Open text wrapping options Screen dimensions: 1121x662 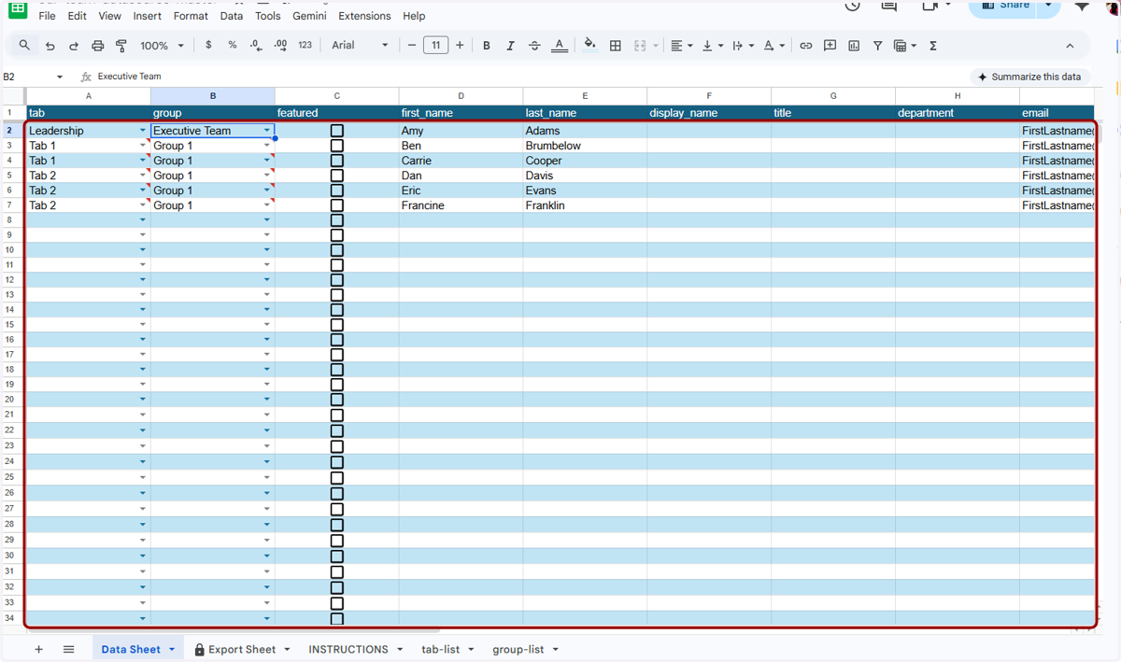point(743,45)
